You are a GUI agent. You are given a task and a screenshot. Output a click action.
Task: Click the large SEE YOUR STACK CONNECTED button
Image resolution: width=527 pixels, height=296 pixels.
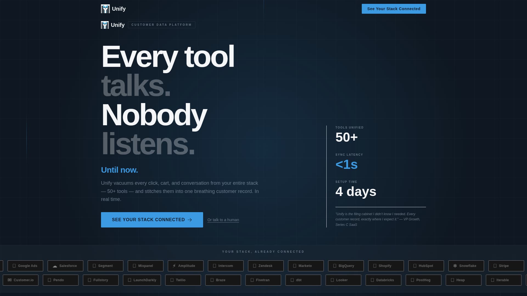coord(152,220)
